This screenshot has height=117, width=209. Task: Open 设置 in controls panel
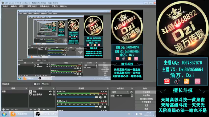(x=146, y=106)
